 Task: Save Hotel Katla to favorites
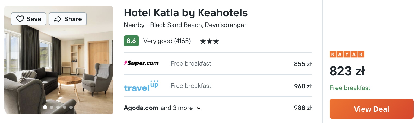point(29,19)
